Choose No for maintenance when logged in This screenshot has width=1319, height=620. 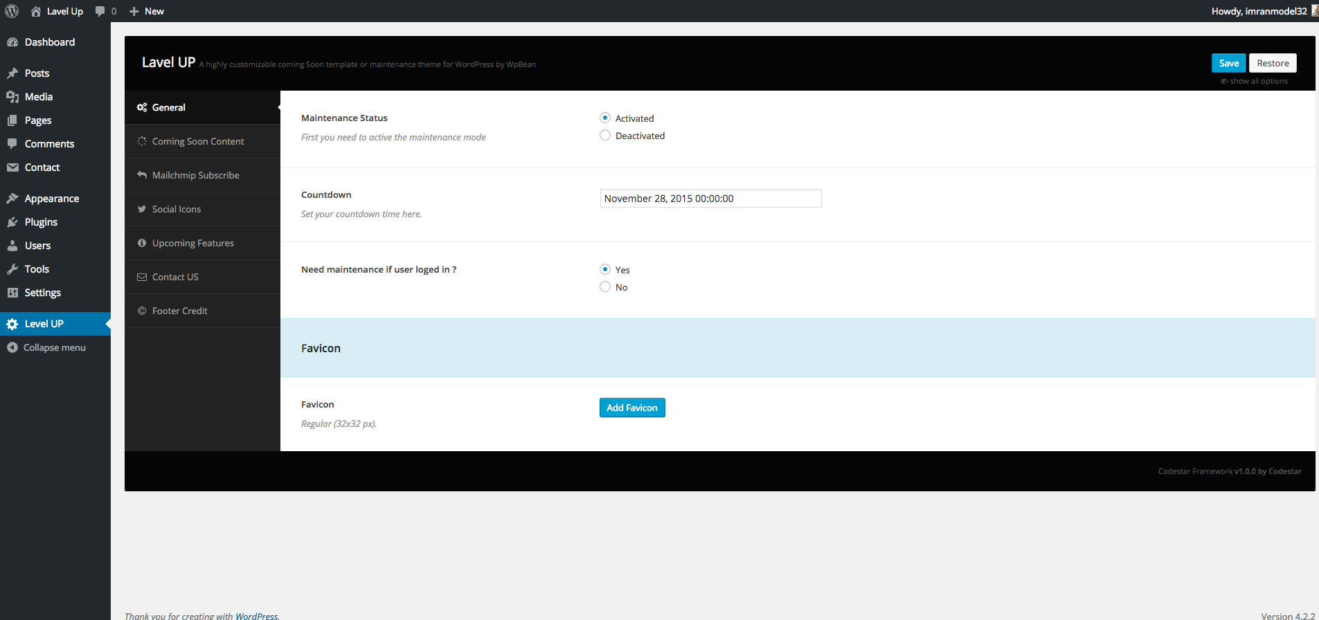click(605, 286)
